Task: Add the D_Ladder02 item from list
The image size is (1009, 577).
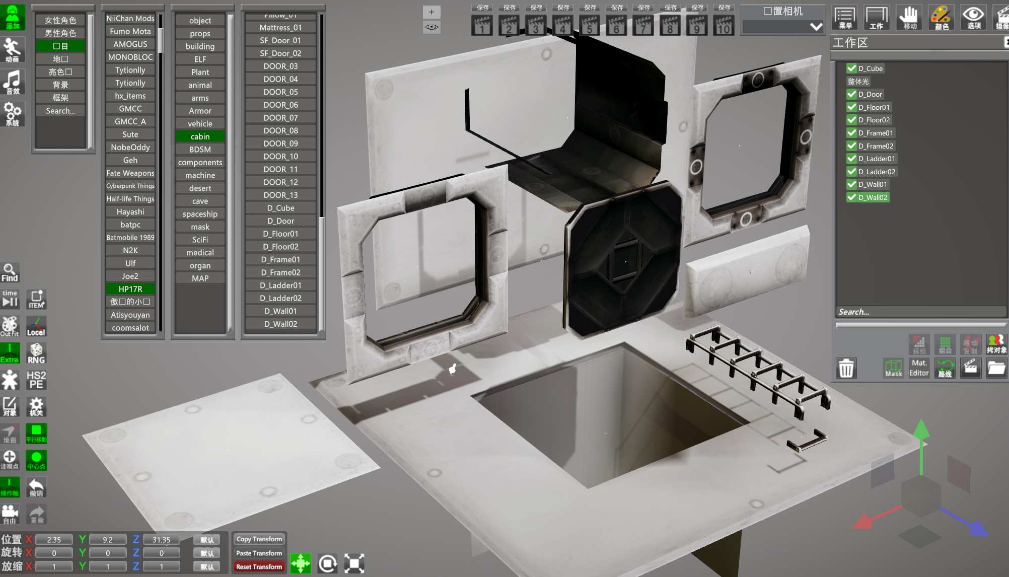Action: tap(280, 298)
